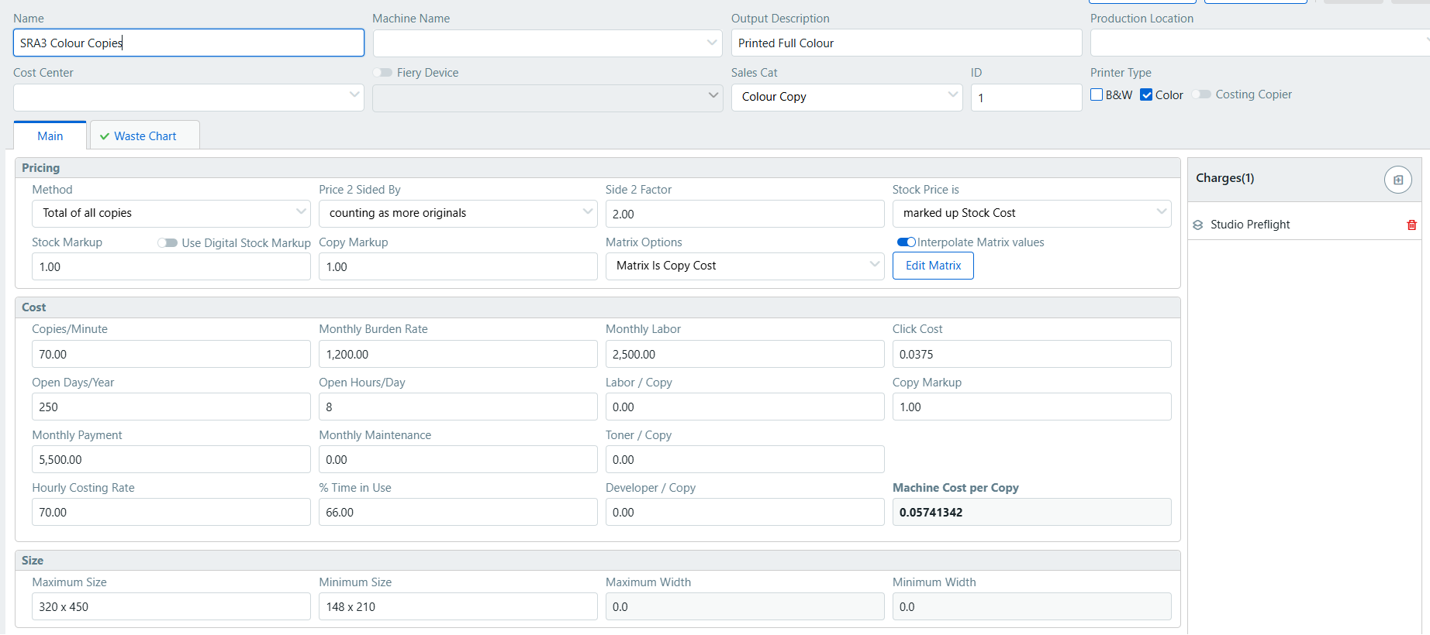The image size is (1430, 635).
Task: Click the Monthly Maintenance field
Action: pyautogui.click(x=458, y=459)
